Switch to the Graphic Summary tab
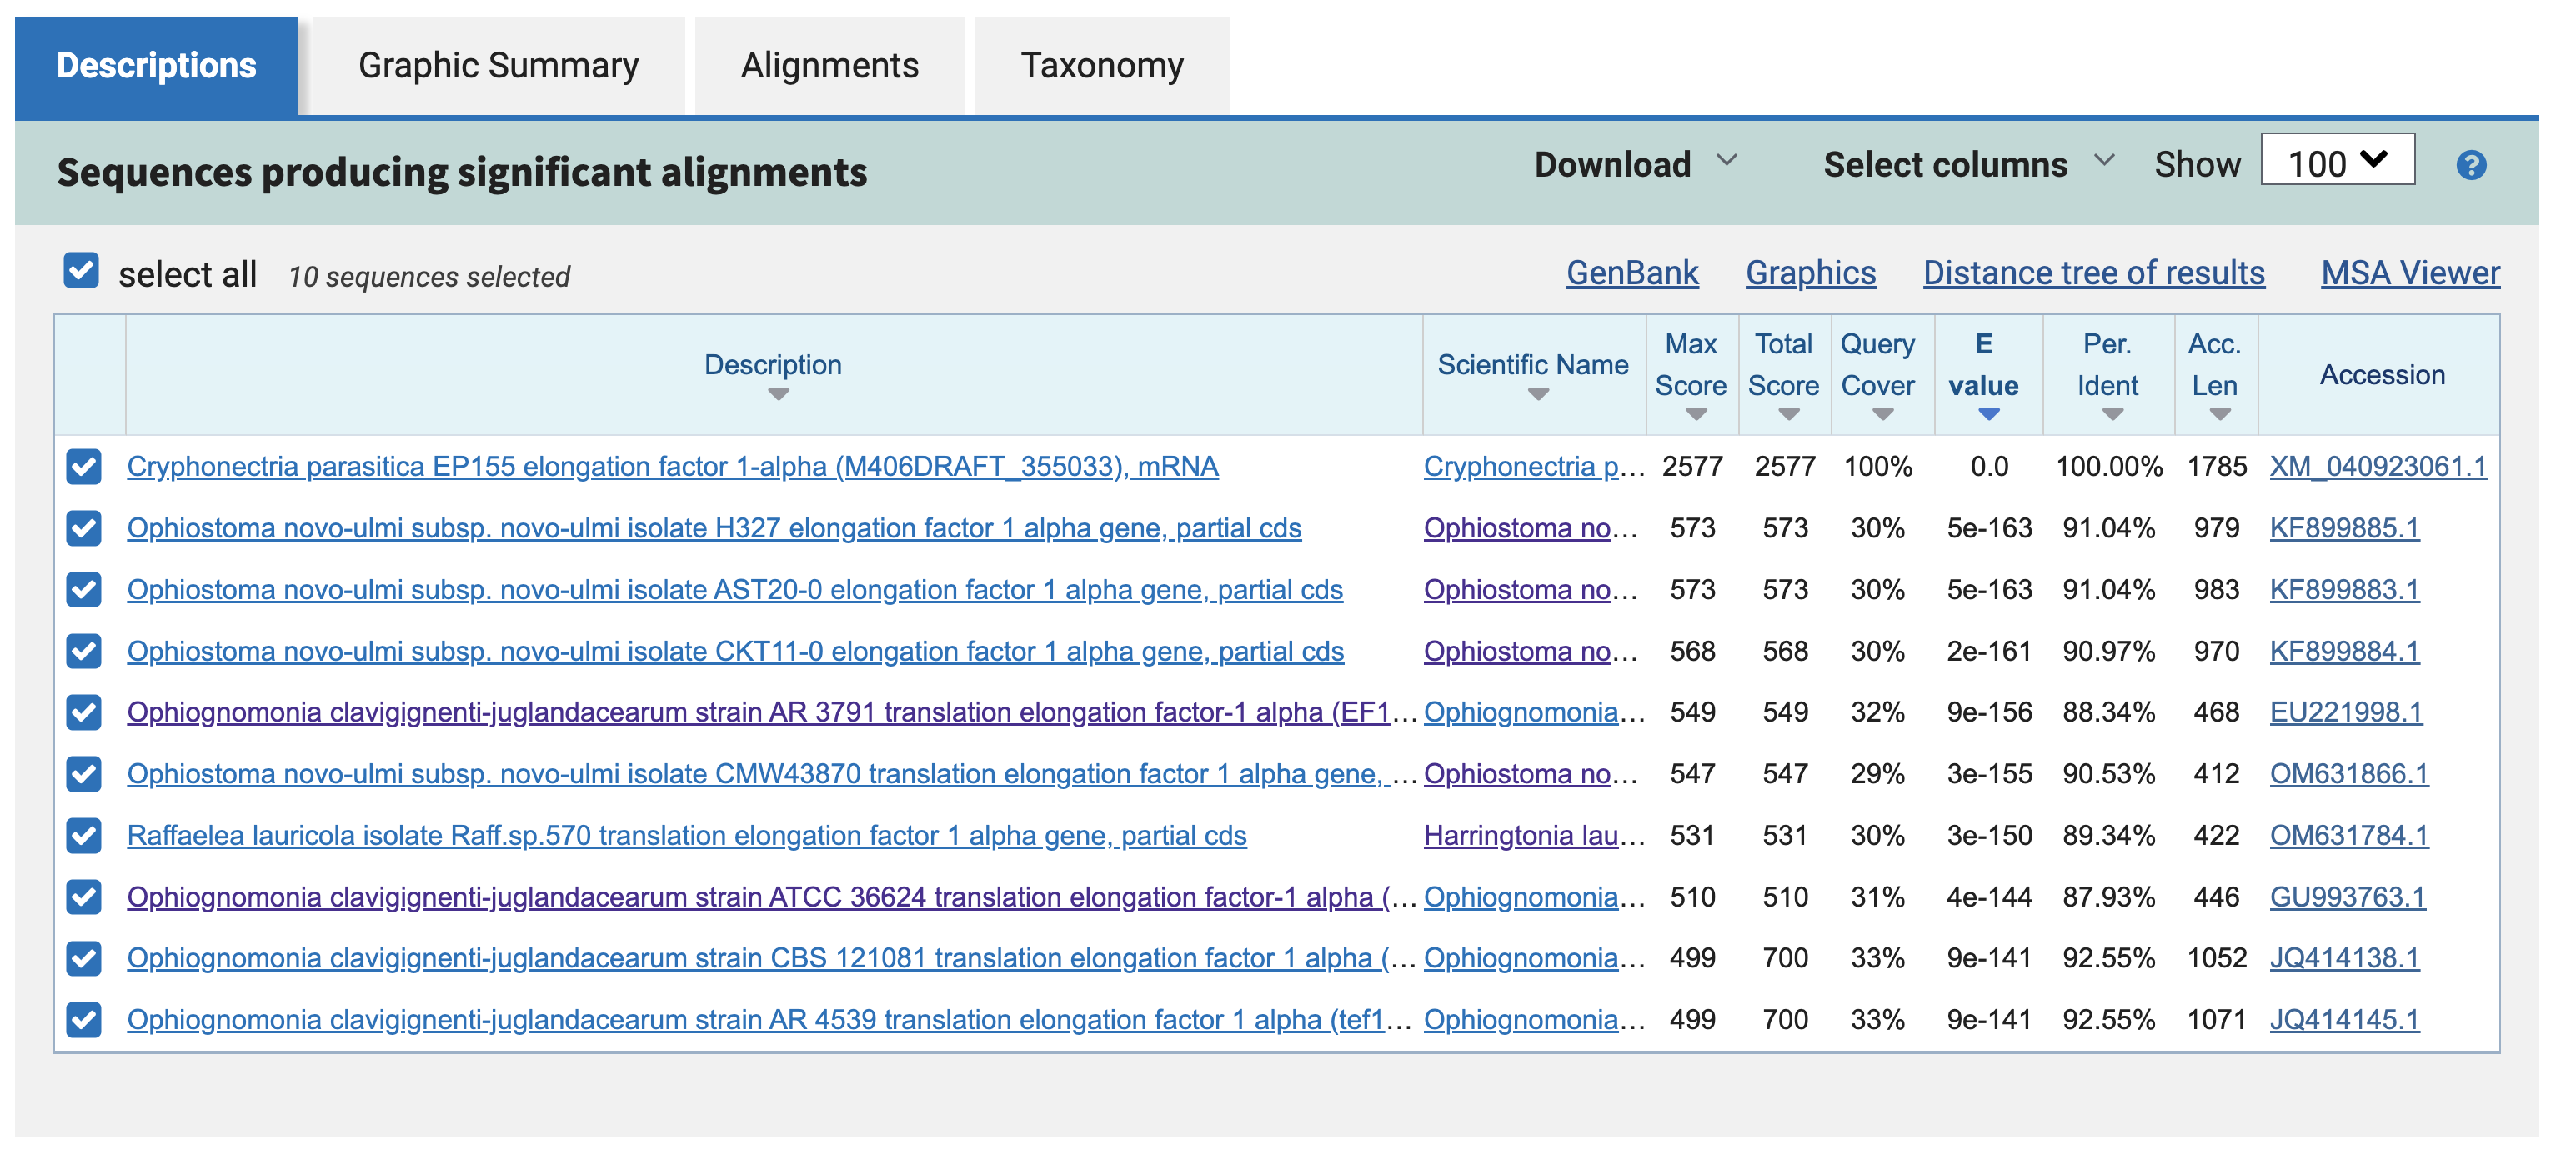2551x1150 pixels. coord(499,65)
